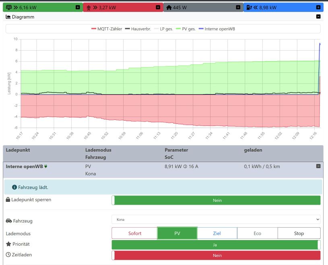Collapse the Diagramm panel
This screenshot has height=265, width=328.
(318, 17)
